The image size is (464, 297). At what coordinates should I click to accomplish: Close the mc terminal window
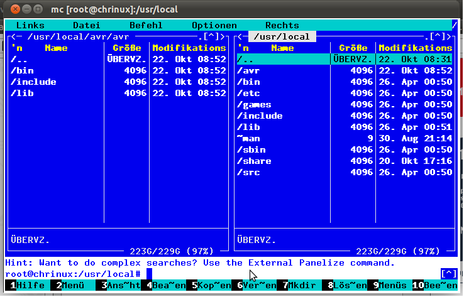15,9
